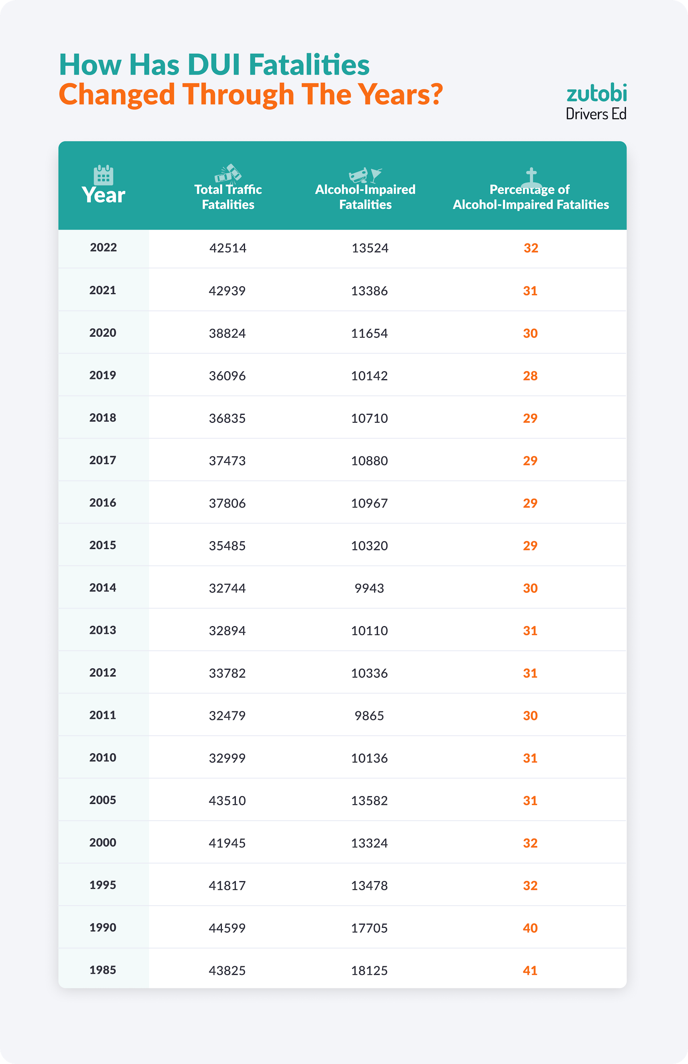Select the Alcohol-Impaired Fatalities header
This screenshot has width=688, height=1064.
click(x=365, y=197)
